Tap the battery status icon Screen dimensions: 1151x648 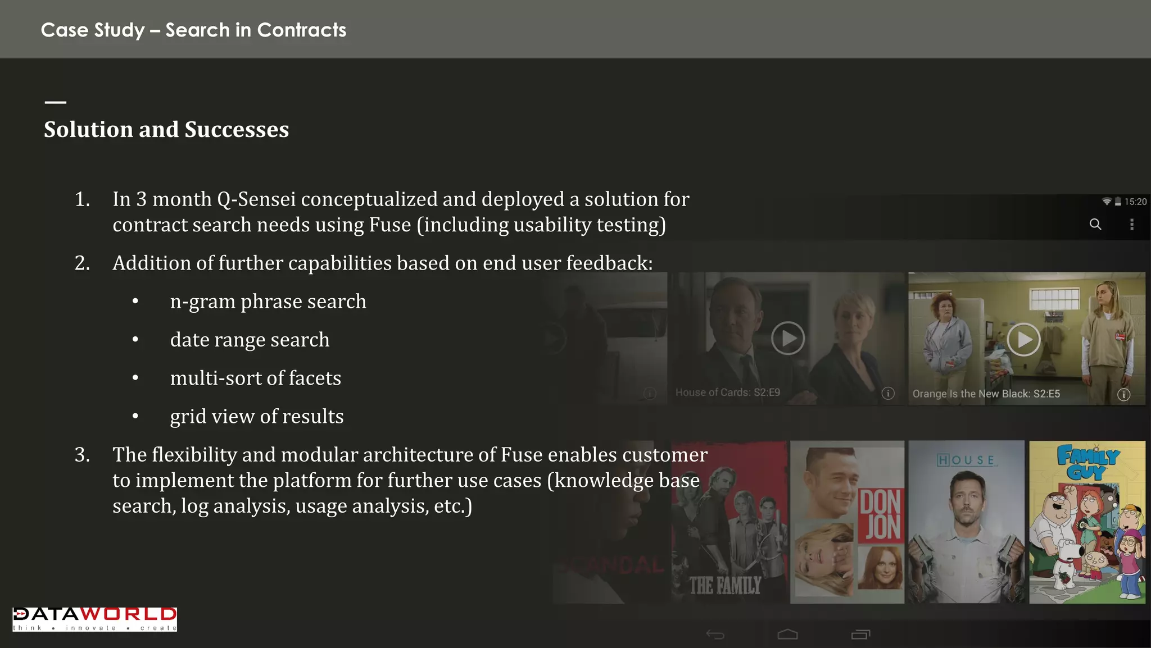tap(1118, 202)
